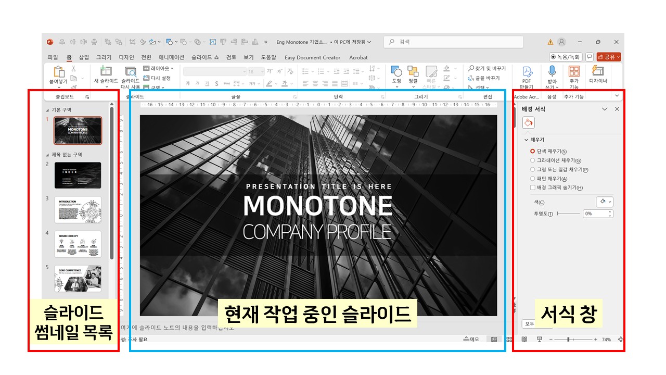
Task: Switch to the 삽입 tab
Action: 84,57
